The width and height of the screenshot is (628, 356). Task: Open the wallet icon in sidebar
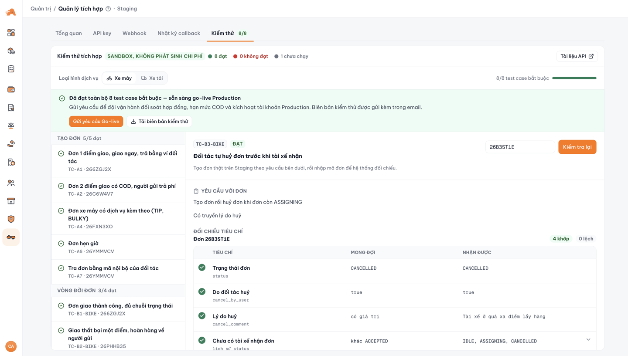tap(11, 89)
